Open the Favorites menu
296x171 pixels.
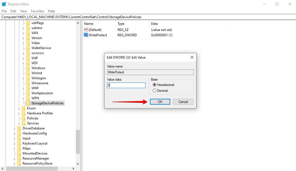[37, 11]
